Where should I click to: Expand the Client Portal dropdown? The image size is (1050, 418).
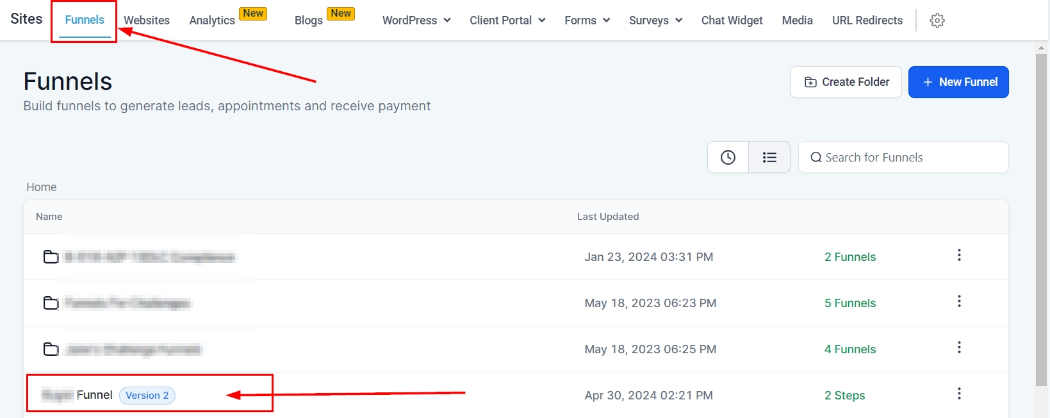[x=507, y=21]
